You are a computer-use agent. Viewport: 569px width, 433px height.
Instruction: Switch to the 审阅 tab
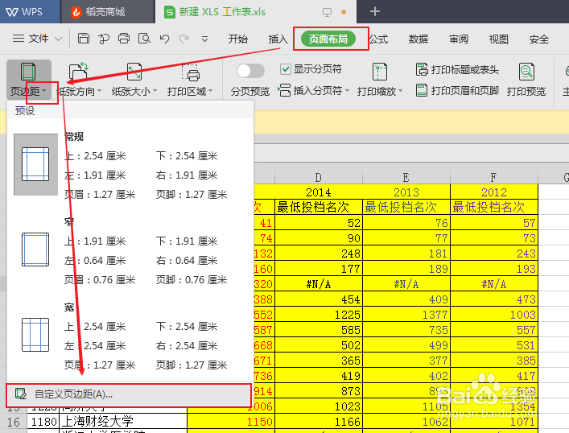pos(458,39)
